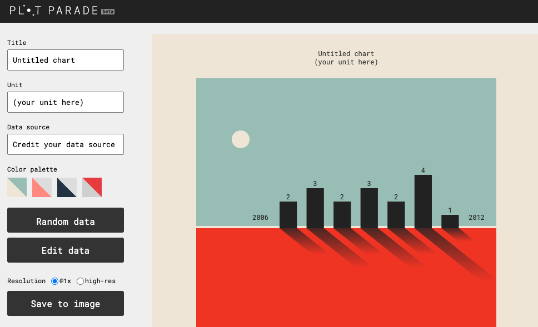This screenshot has width=538, height=327.
Task: Focus the Unit text field
Action: tap(66, 102)
